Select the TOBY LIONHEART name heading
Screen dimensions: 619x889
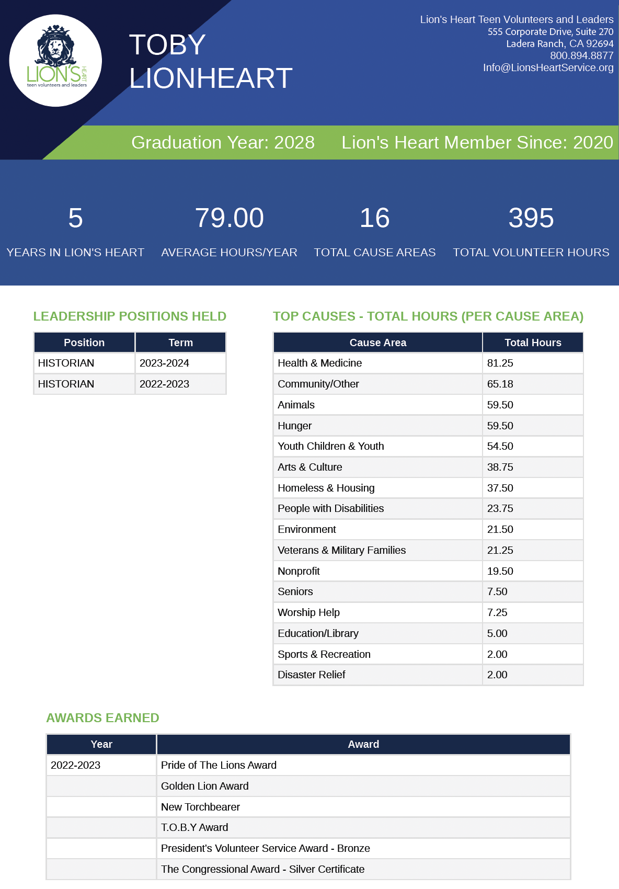click(x=211, y=61)
